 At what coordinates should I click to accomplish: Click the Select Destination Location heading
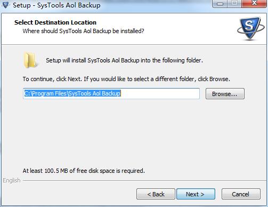tap(55, 22)
